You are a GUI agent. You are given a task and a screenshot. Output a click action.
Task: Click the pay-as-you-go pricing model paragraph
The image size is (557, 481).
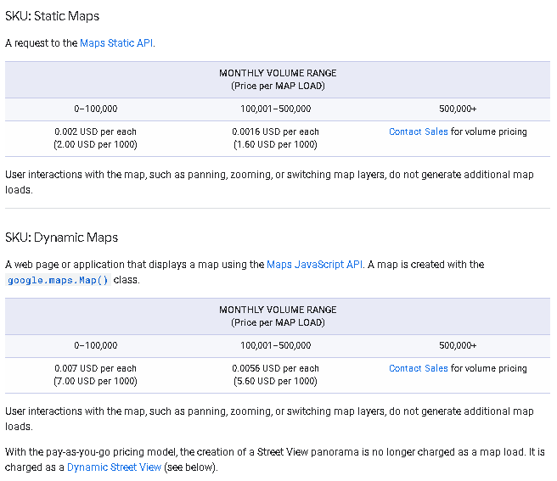pyautogui.click(x=274, y=459)
